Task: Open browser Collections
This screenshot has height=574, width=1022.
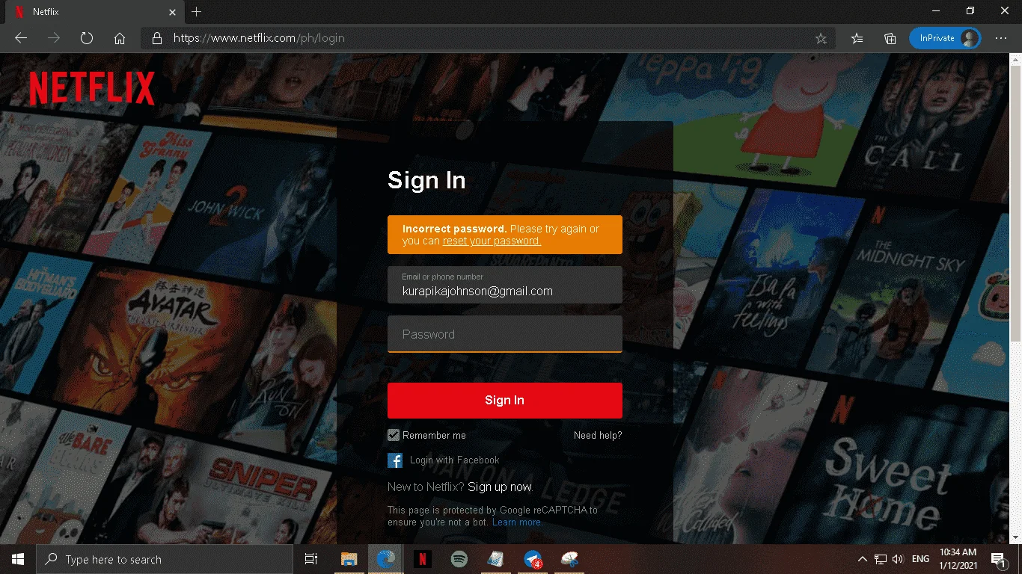Action: click(890, 38)
